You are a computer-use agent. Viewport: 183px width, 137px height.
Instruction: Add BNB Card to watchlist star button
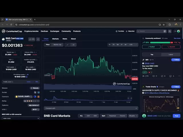(32, 39)
